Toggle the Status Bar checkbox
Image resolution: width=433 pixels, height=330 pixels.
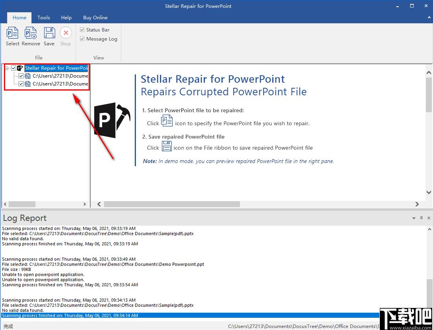pos(82,30)
